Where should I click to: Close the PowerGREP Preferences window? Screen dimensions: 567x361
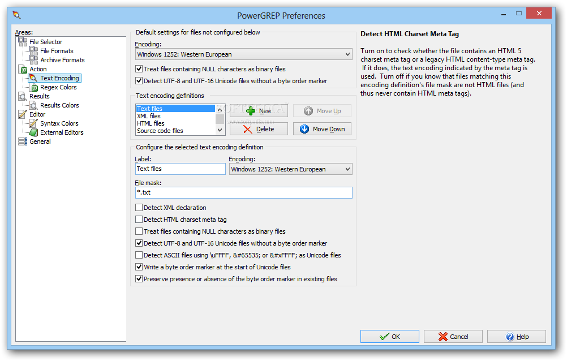pos(539,14)
